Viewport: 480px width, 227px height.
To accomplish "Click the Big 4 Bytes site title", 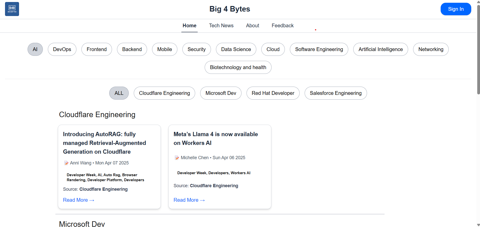I will [x=230, y=9].
